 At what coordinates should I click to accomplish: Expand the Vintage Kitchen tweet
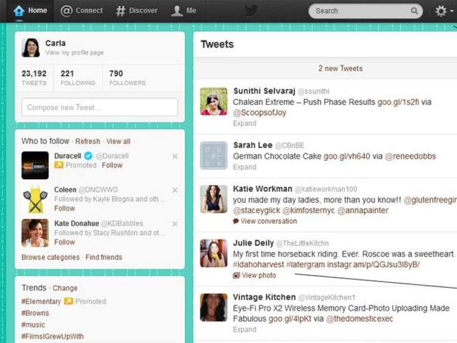pyautogui.click(x=245, y=330)
